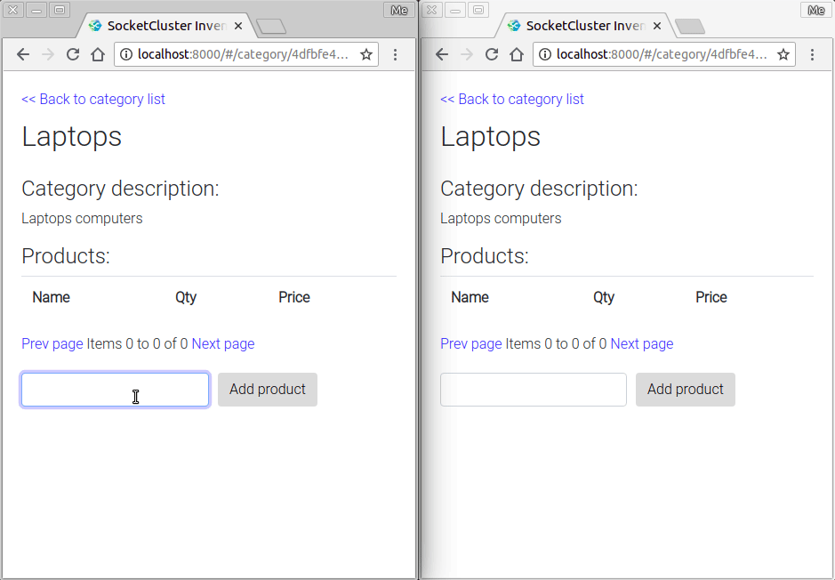Click 'Next page' link in right window

(x=641, y=343)
